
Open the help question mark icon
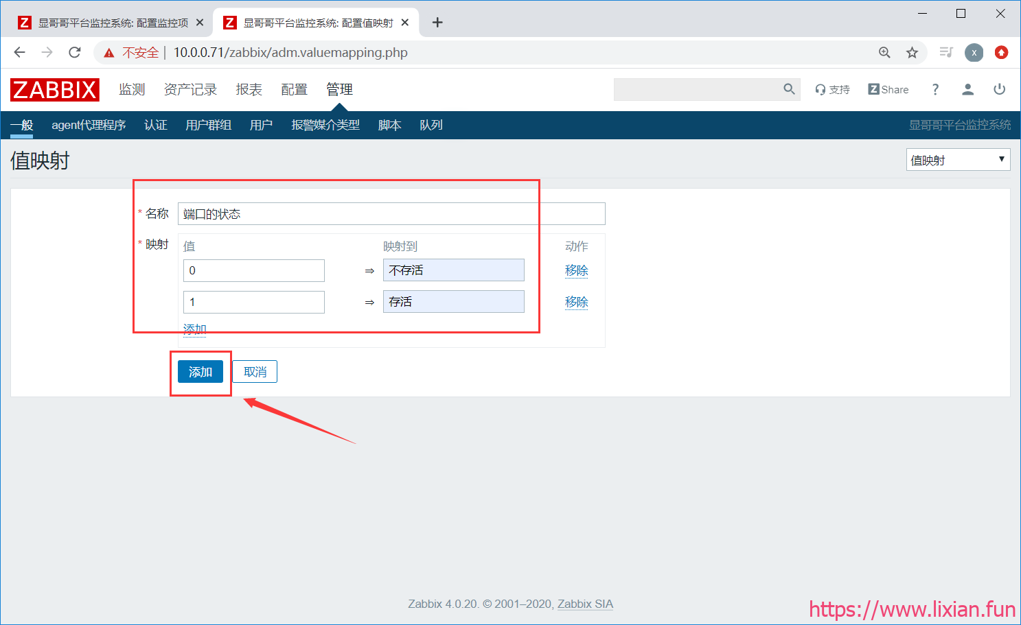click(x=935, y=89)
